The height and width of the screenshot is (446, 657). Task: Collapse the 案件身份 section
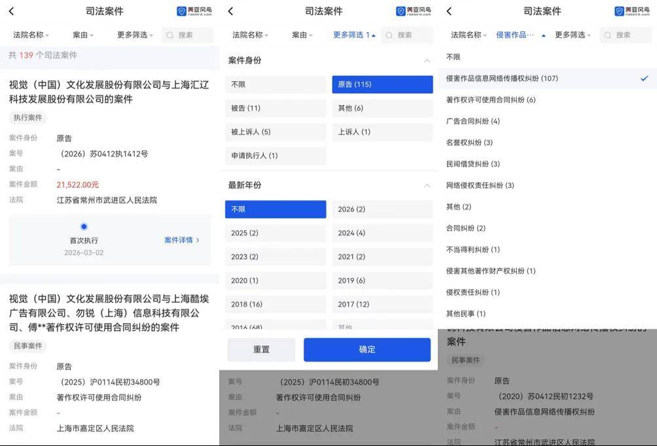tap(427, 61)
